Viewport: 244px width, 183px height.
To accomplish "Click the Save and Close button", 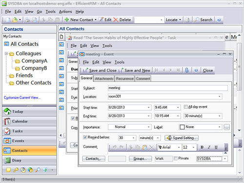I will click(100, 70).
